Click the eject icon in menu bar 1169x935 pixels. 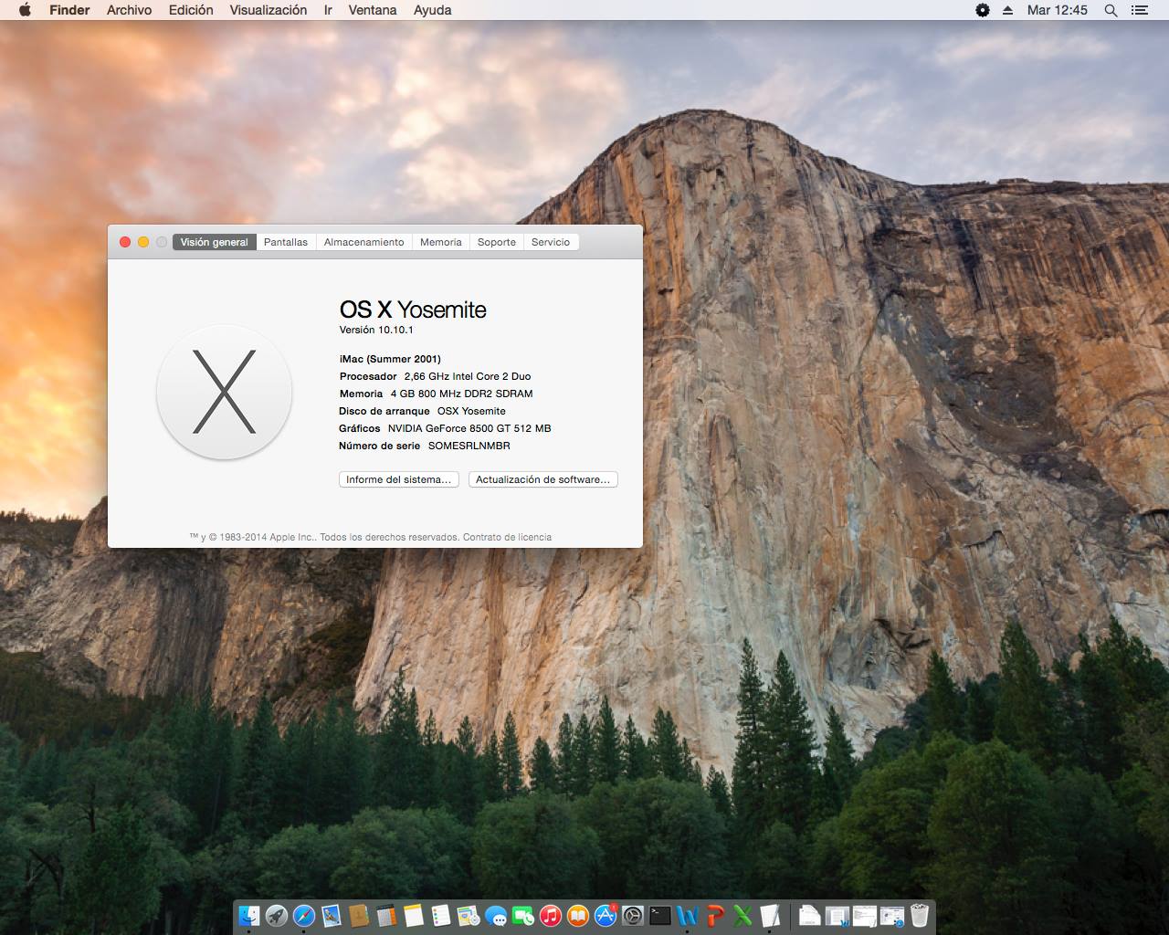[x=1008, y=10]
